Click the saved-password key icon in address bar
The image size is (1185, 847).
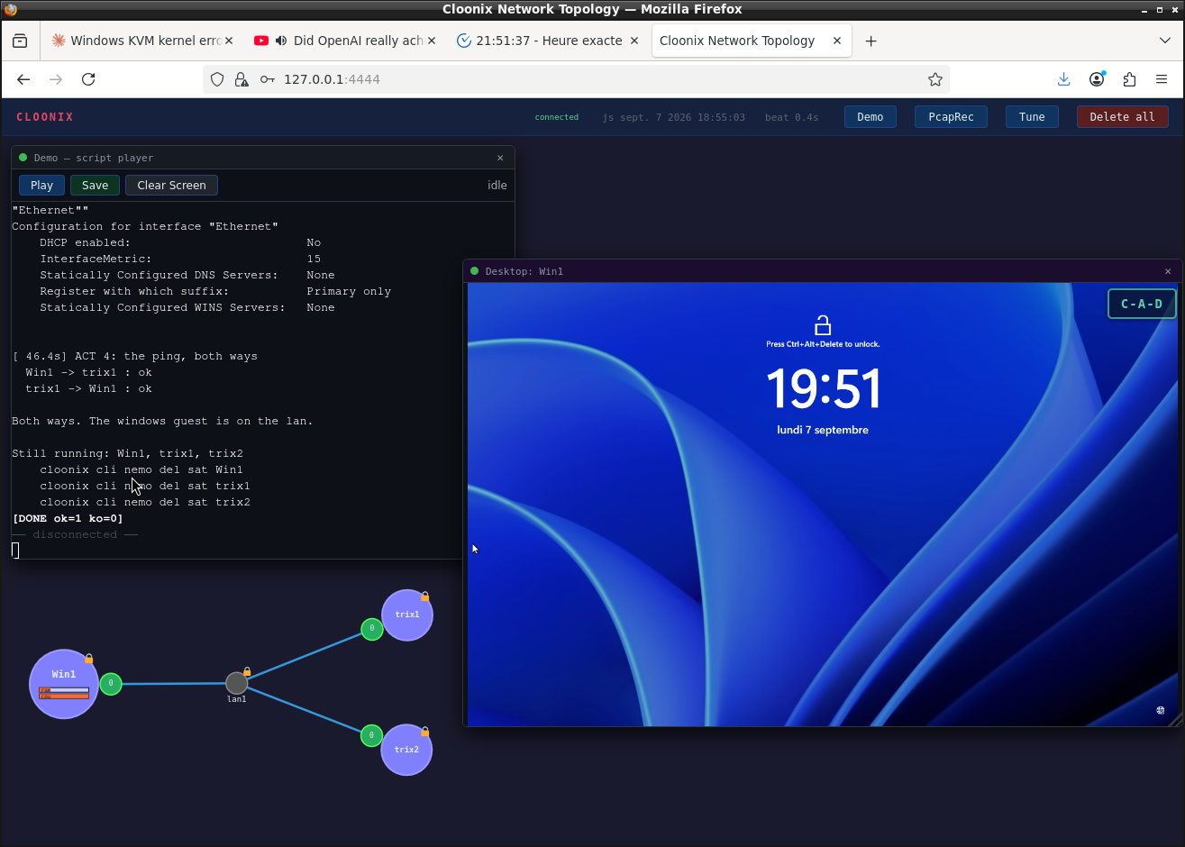point(267,79)
